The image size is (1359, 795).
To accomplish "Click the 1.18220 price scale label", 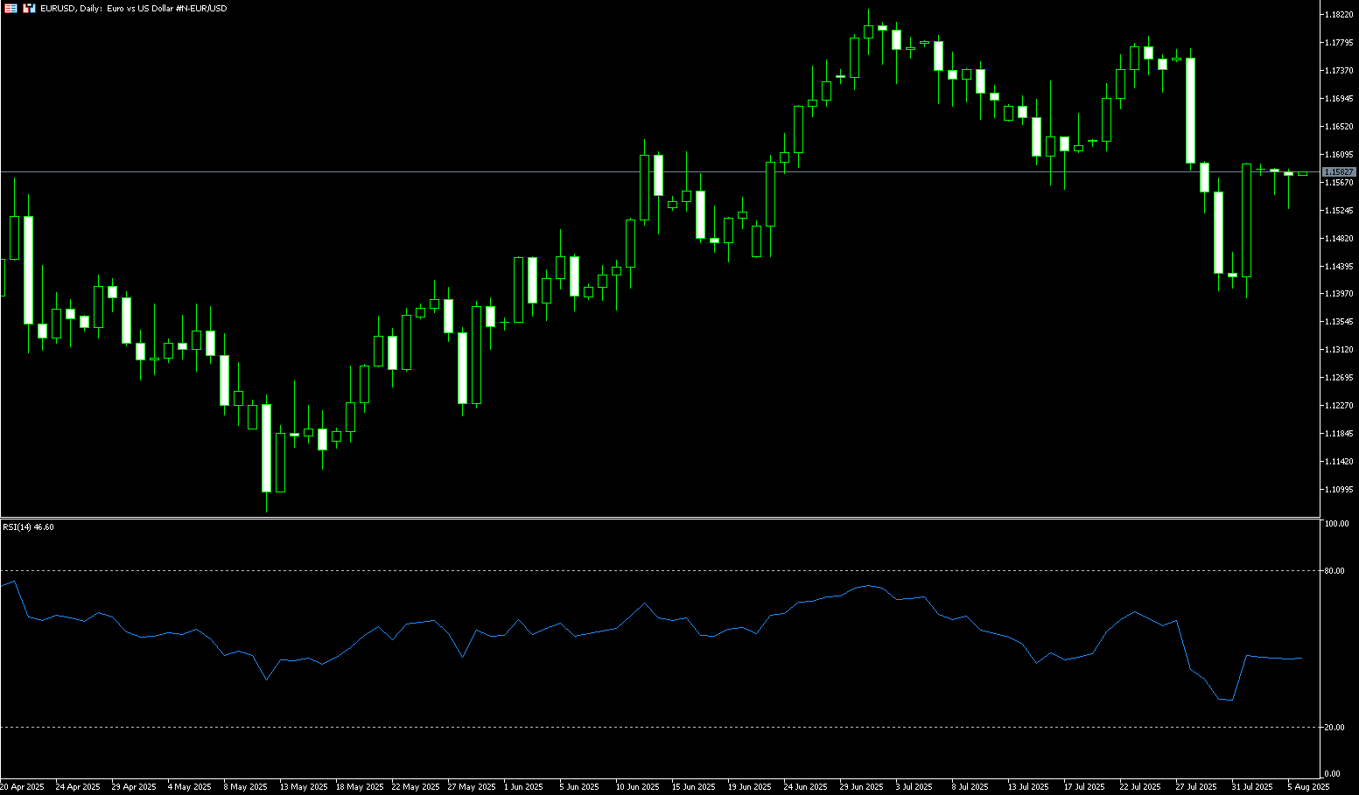I will (1340, 15).
